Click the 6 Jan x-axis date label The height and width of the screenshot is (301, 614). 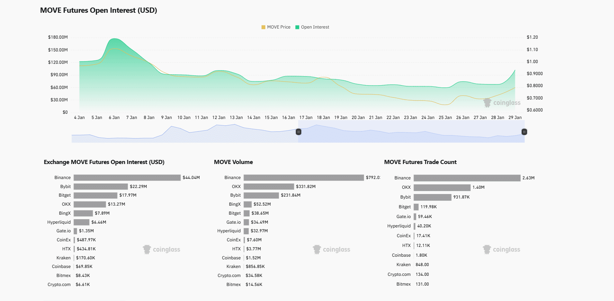[114, 117]
